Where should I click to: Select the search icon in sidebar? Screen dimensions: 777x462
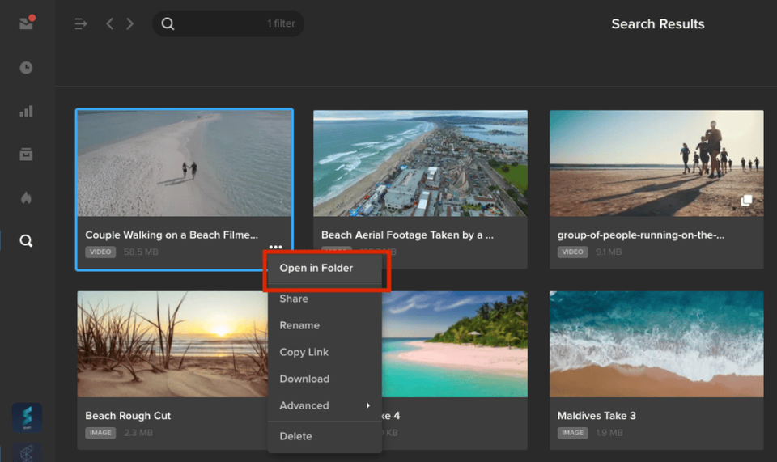(26, 241)
